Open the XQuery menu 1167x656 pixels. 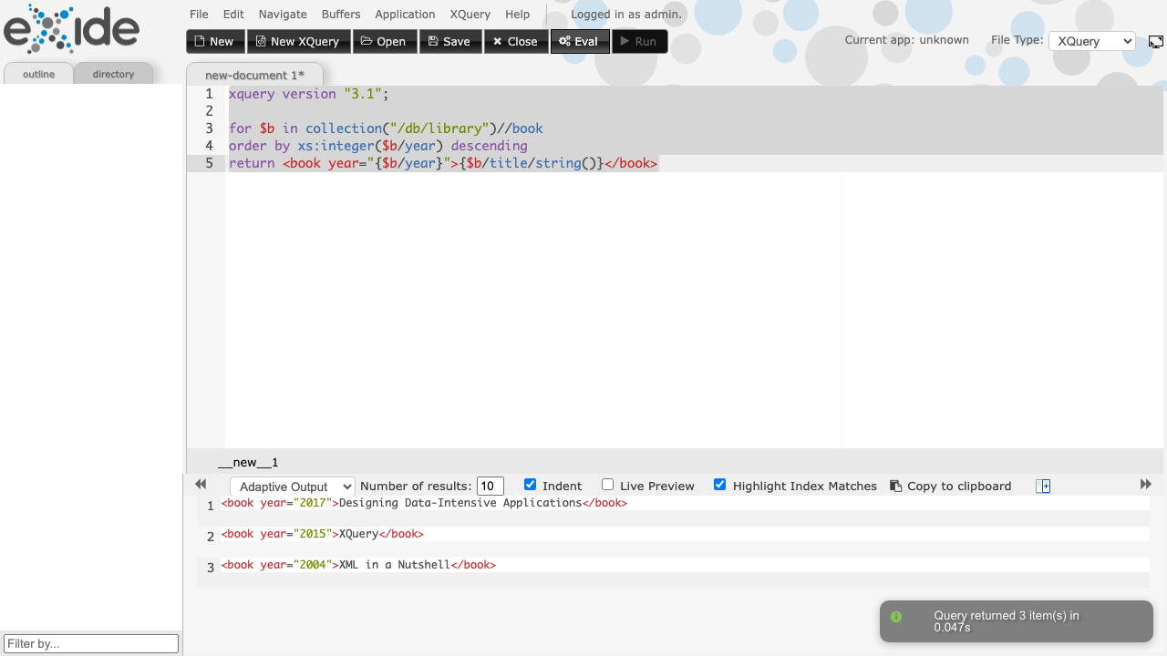470,15
